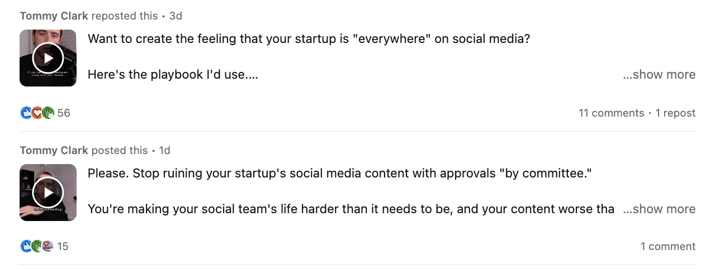
Task: Click the purple Support reaction icon
Action: point(48,246)
